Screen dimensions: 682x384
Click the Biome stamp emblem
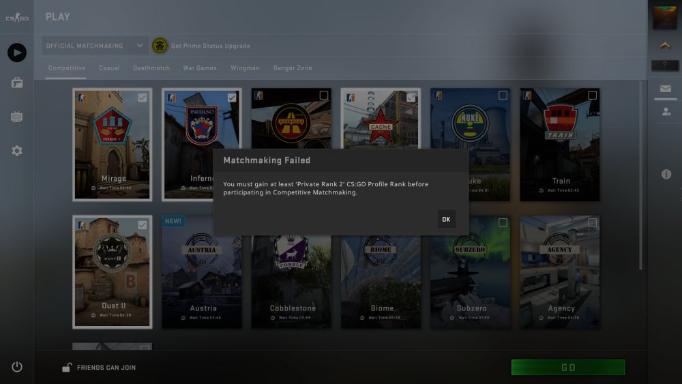[381, 249]
